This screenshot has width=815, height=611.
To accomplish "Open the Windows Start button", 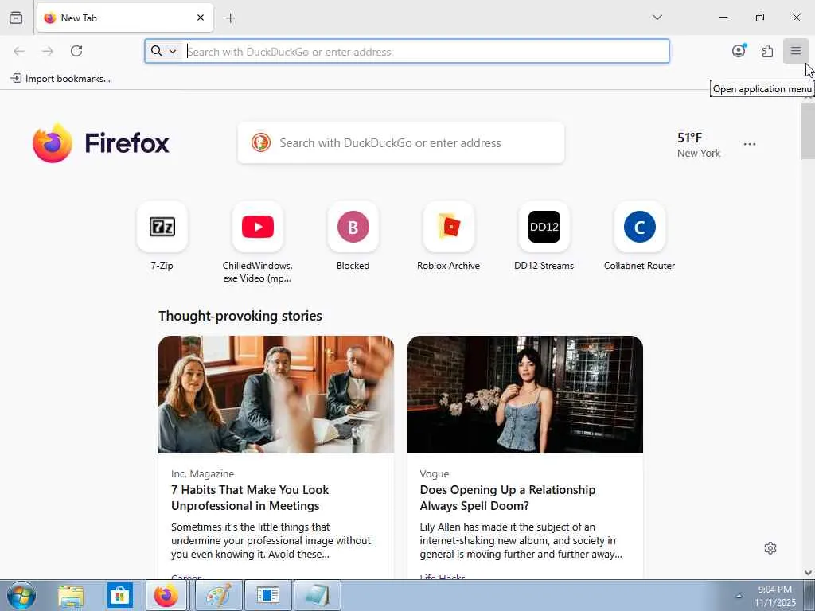I will (21, 595).
